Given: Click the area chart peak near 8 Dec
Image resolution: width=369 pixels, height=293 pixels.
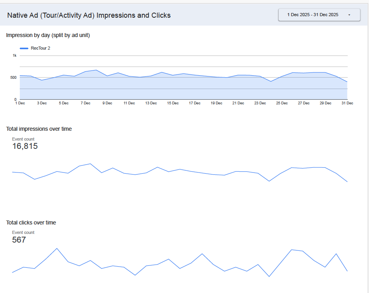Looking at the screenshot, I should pyautogui.click(x=96, y=70).
